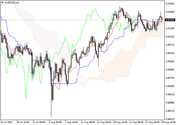
Task: Select price level 0.91030 on the scale
Action: click(x=170, y=36)
